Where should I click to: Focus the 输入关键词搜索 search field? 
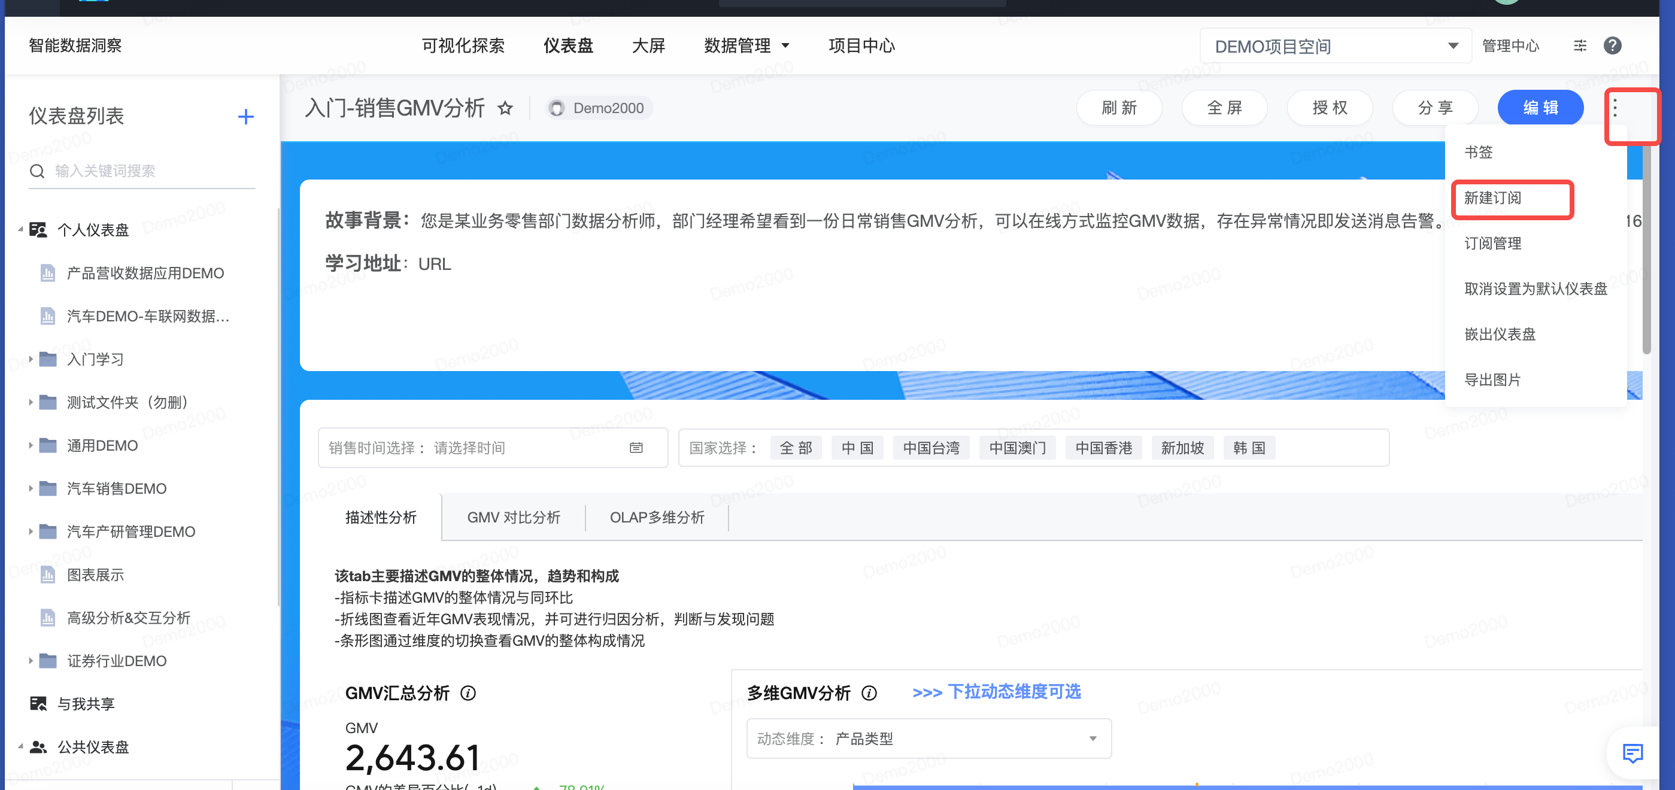pos(142,171)
